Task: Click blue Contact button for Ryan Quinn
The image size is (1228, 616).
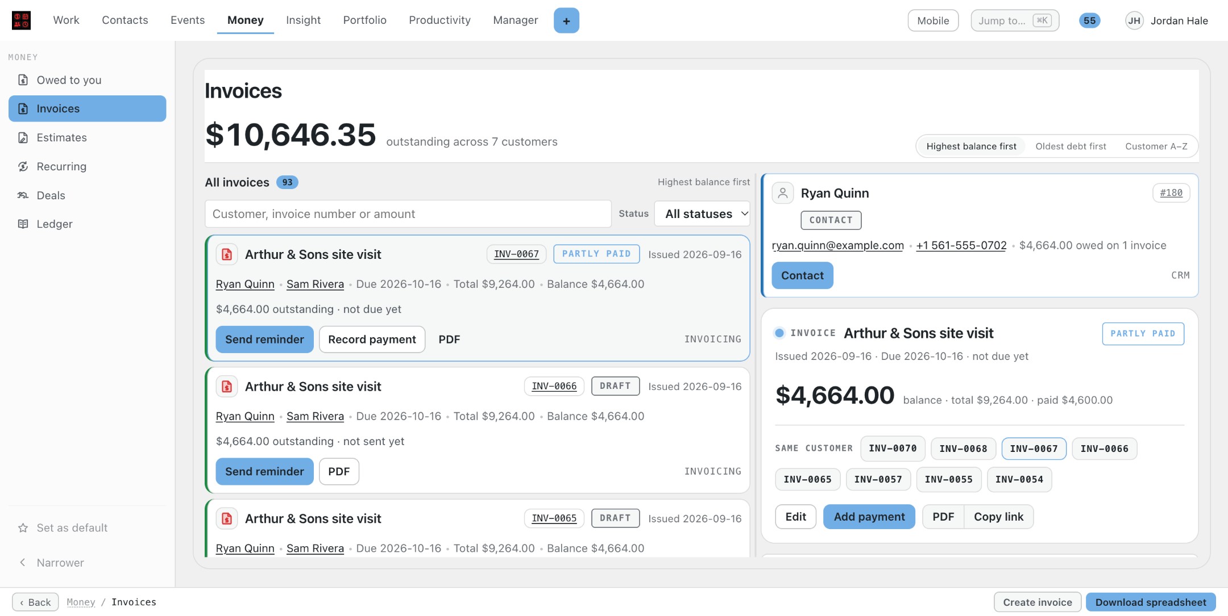Action: coord(802,275)
